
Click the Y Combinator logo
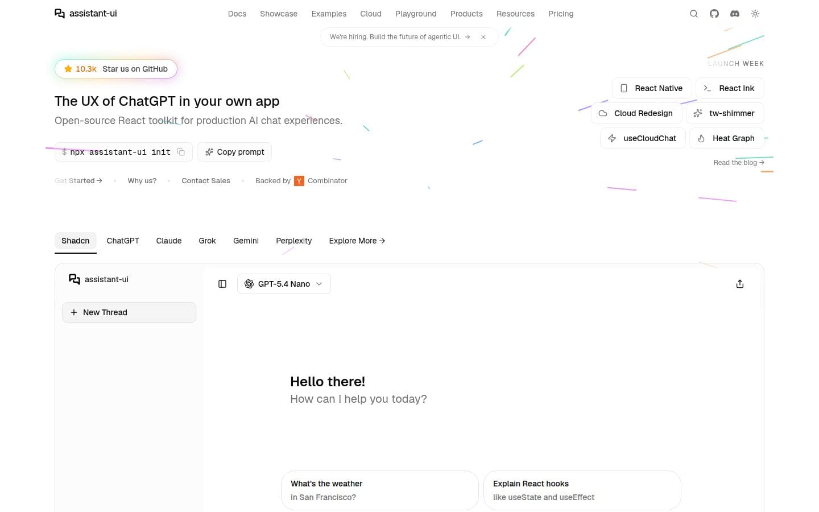[x=299, y=181]
